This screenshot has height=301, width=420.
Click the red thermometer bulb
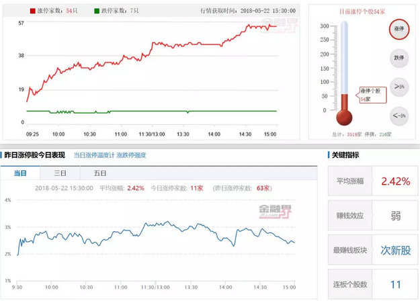point(344,118)
